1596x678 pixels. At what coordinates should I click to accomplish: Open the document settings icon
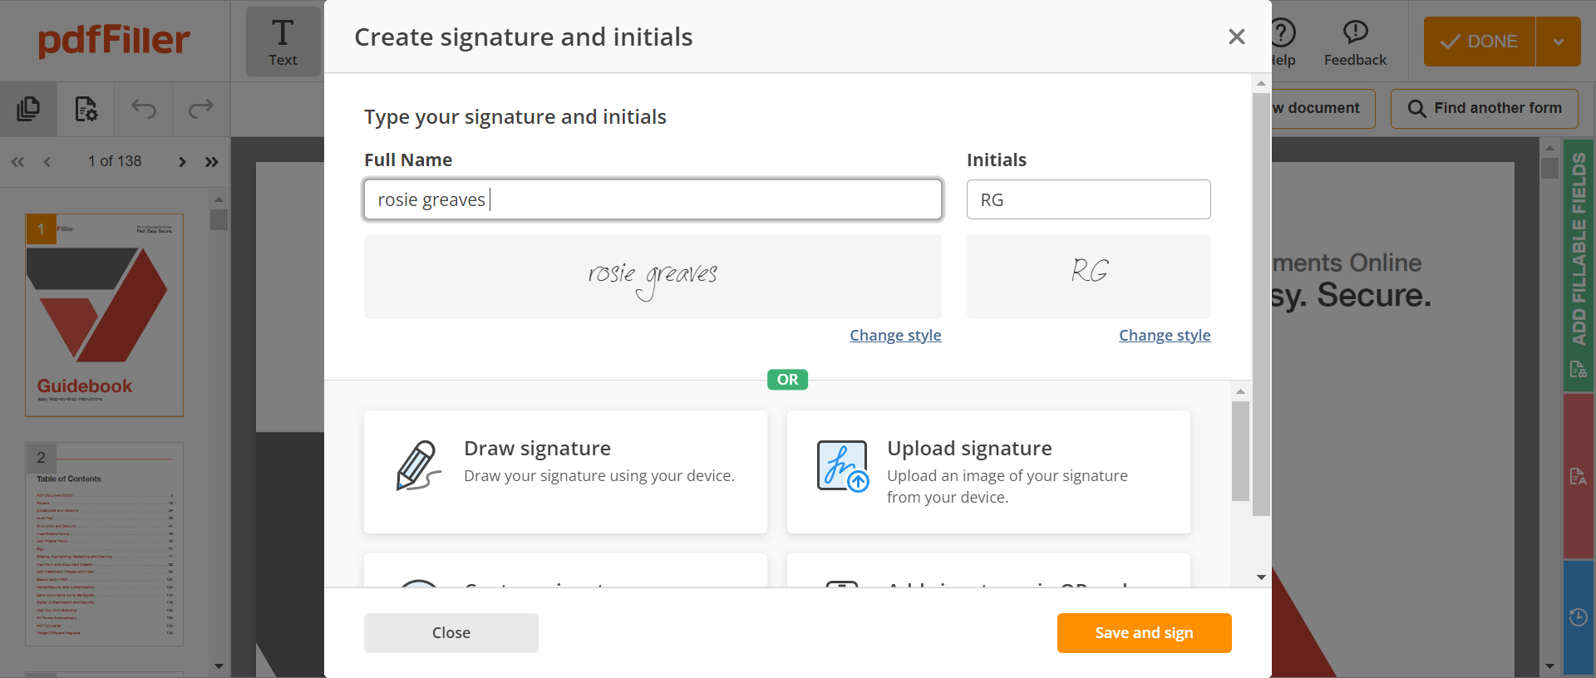tap(86, 109)
